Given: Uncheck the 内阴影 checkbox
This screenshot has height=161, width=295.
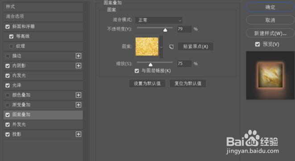Looking at the screenshot, I should tap(8, 66).
